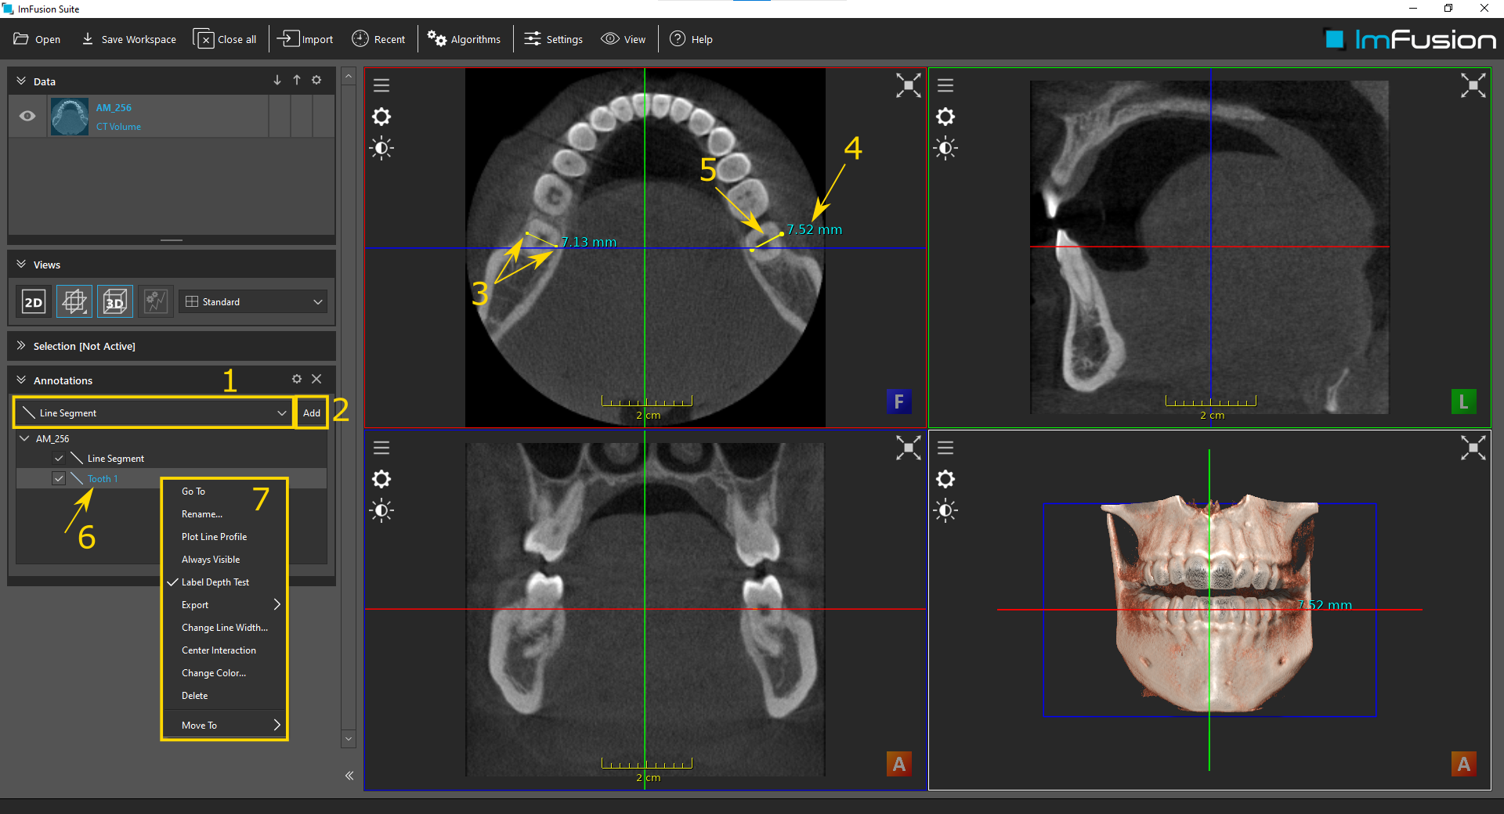Switch to 2D view mode
Screen dimensions: 1504x814
coord(34,301)
